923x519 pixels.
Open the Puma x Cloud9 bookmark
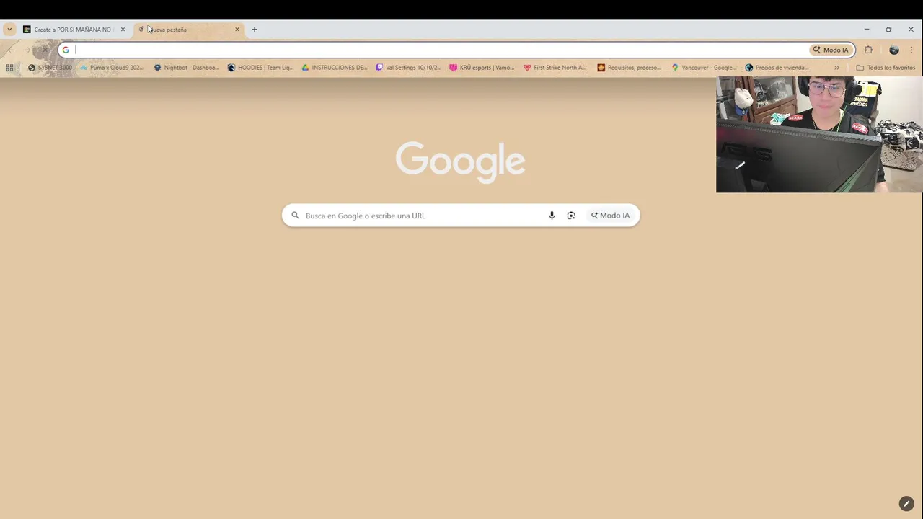coord(112,68)
